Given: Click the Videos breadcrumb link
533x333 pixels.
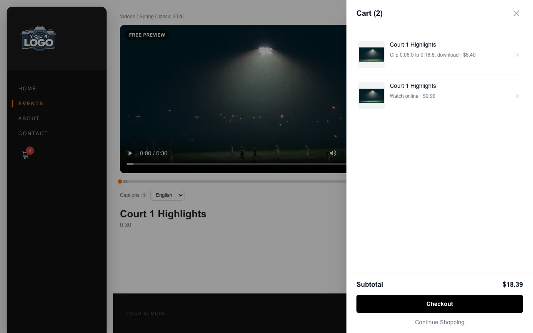Looking at the screenshot, I should pos(127,17).
